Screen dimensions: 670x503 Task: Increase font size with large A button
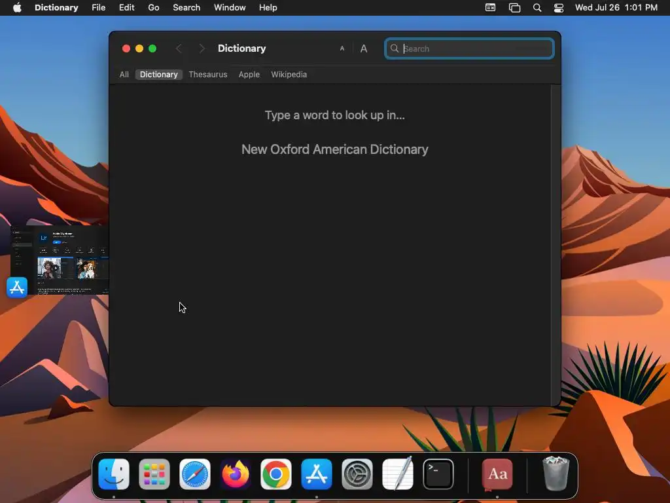click(x=364, y=48)
